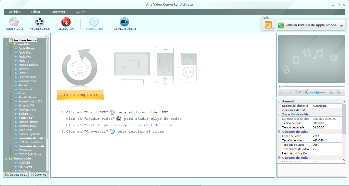Image resolution: width=349 pixels, height=186 pixels.
Task: Click the film reel icon in instructions
Action: [119, 118]
